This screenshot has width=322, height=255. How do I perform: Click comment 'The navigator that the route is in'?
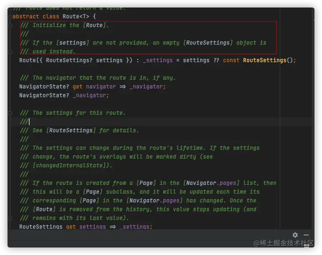98,78
